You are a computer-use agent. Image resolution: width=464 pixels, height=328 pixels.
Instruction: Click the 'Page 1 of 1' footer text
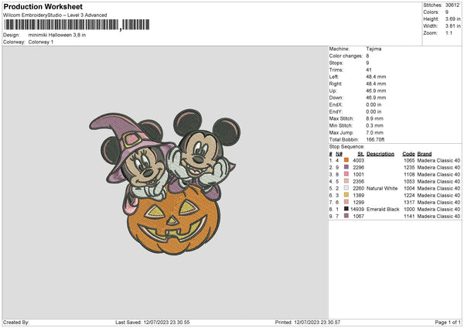point(448,322)
